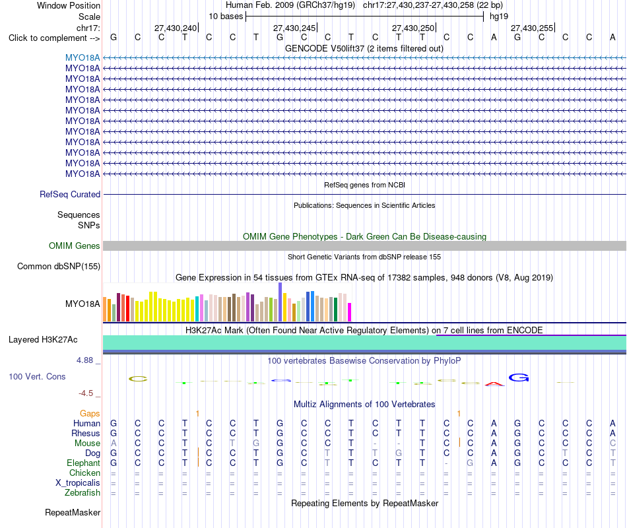Viewport: 627px width, 528px height.
Task: Click the 27,430,240 coordinate tick label
Action: (176, 28)
